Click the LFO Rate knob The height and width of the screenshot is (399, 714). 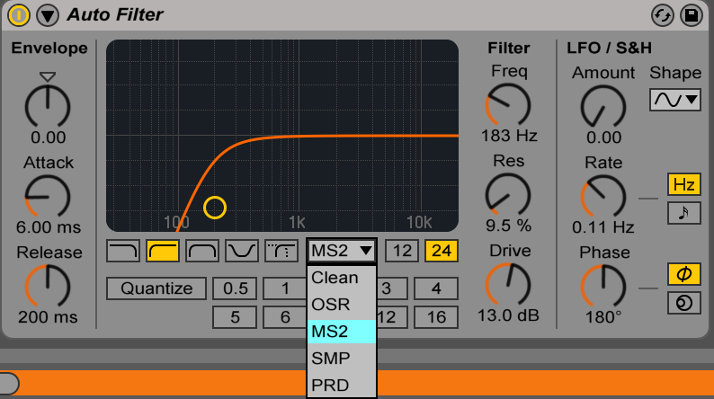(x=603, y=197)
